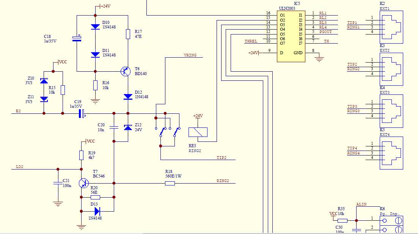Click the BD140 part value text
Screen dimensions: 418x234
(x=140, y=74)
